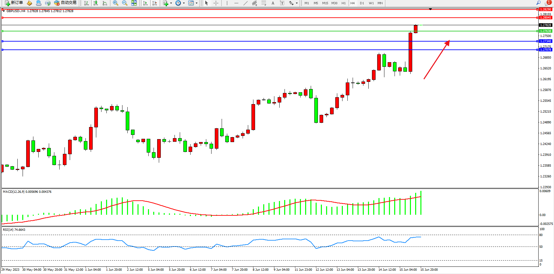The image size is (554, 274).
Task: Switch to the M15 timeframe
Action: (325, 3)
